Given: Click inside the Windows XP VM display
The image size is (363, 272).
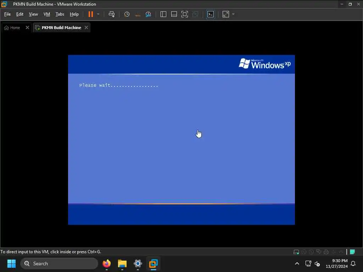Looking at the screenshot, I should click(181, 140).
